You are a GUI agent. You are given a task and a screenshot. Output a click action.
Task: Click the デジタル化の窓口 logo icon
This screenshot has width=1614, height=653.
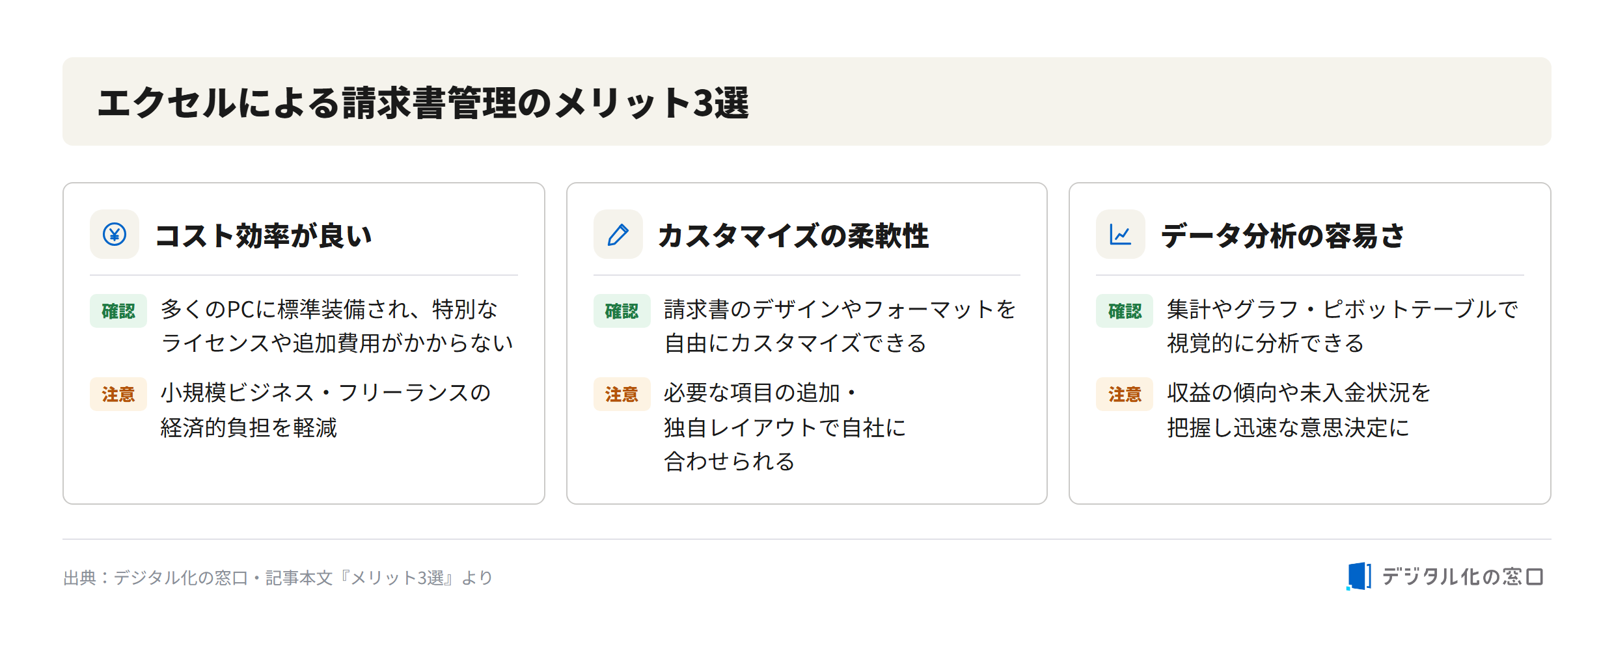1358,576
